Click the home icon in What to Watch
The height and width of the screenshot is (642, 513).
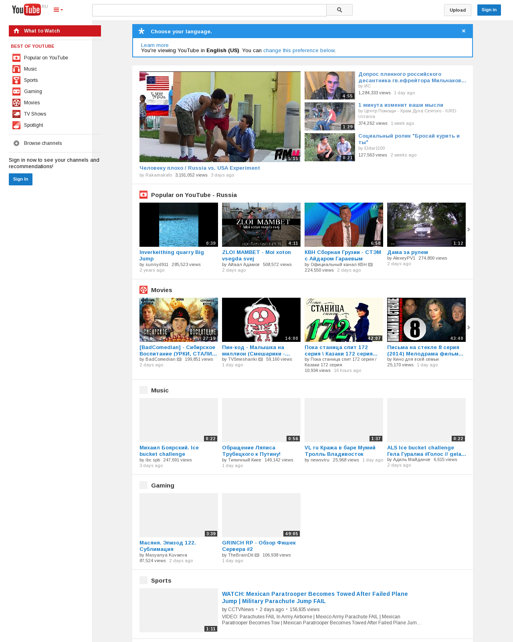coord(16,31)
